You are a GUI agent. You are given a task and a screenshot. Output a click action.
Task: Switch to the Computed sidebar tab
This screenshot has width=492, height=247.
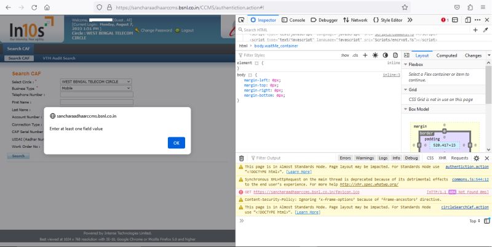(446, 55)
